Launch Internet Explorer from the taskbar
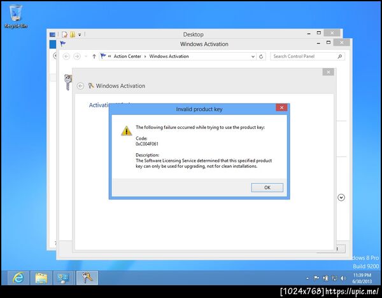Screen dimensions: 382x298 (18, 278)
